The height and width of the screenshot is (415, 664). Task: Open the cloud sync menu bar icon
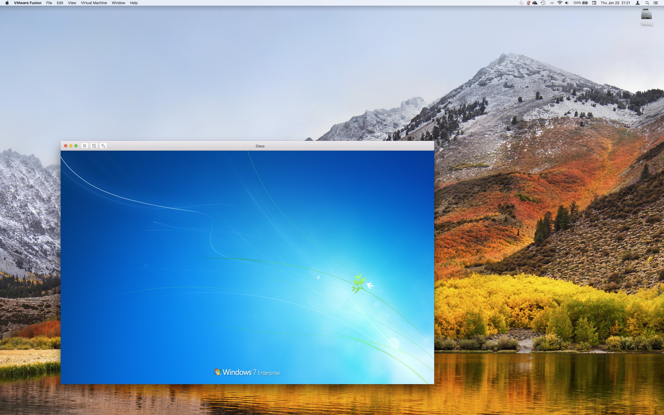click(x=535, y=3)
